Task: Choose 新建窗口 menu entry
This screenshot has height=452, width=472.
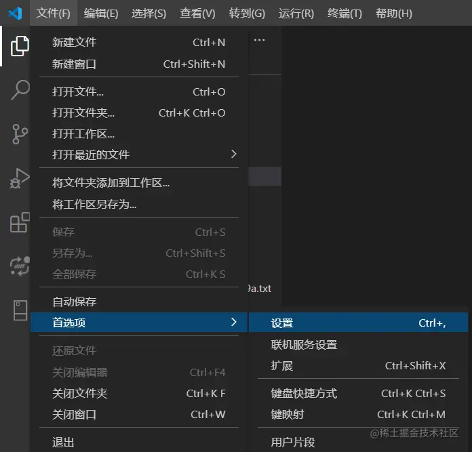Action: click(139, 64)
